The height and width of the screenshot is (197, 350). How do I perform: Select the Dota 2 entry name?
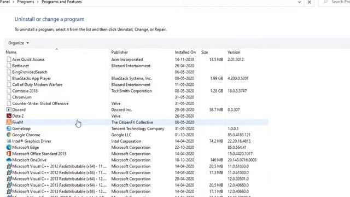point(18,116)
